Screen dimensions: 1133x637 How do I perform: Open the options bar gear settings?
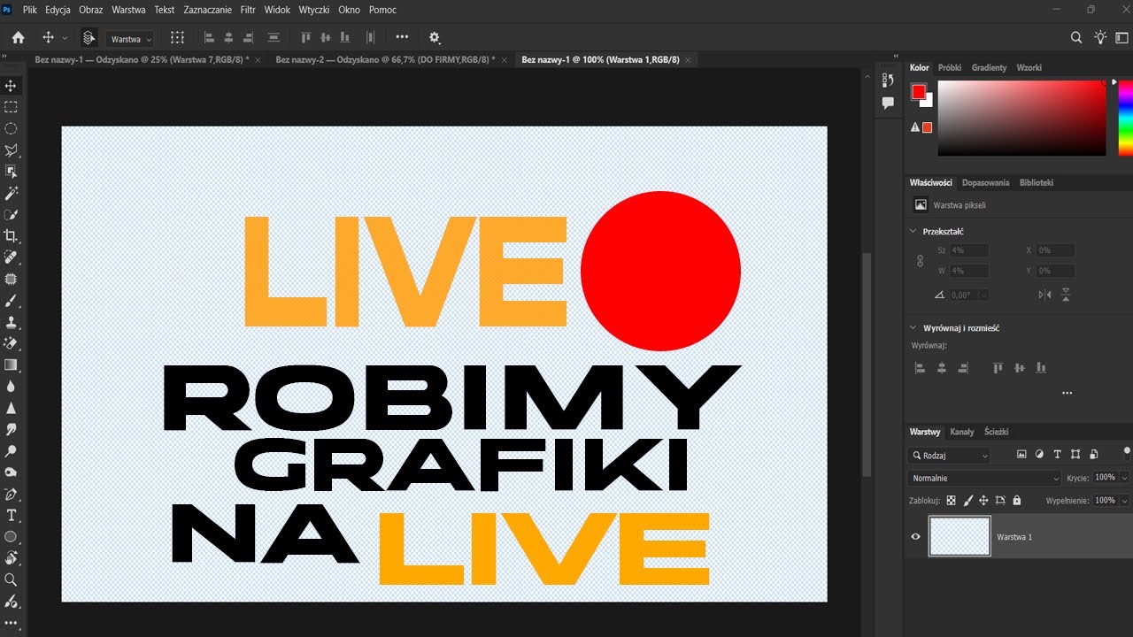point(435,37)
